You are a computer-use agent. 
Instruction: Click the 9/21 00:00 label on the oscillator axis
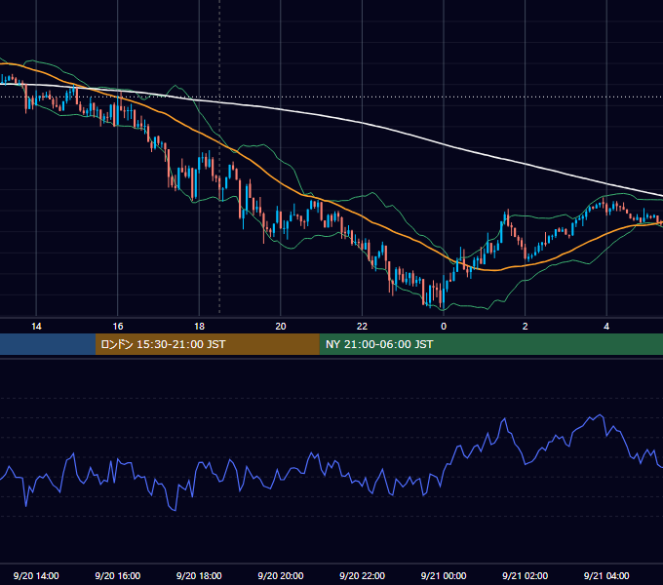point(444,575)
